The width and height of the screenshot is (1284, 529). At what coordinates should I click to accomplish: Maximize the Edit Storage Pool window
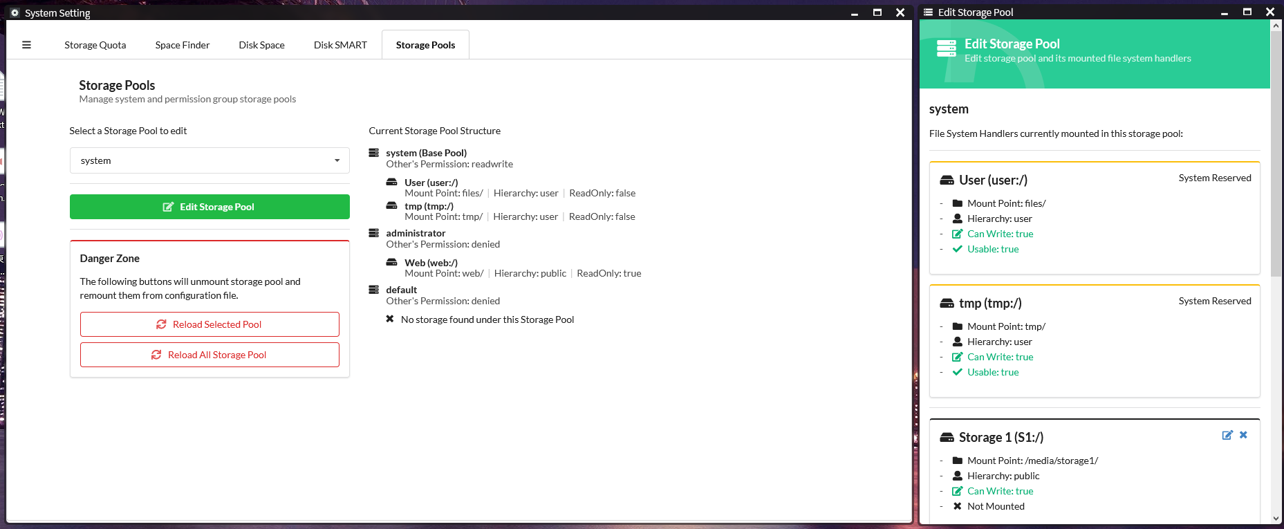click(x=1247, y=12)
